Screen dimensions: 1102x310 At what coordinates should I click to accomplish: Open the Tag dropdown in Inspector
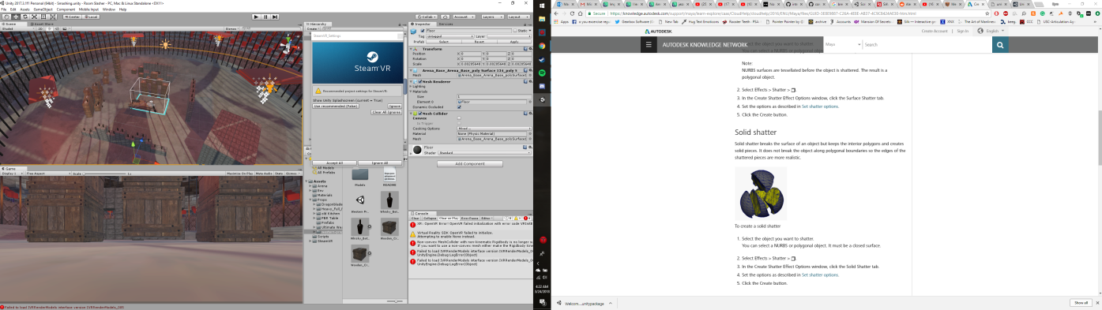coord(450,36)
